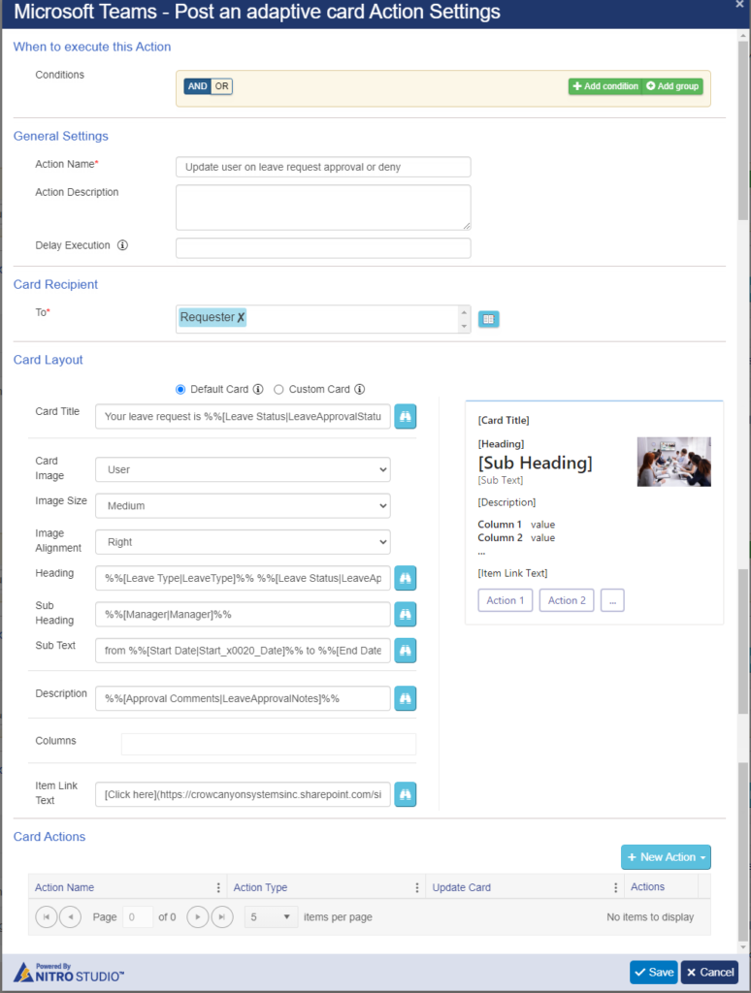Image resolution: width=751 pixels, height=993 pixels.
Task: Open the Image Alignment dropdown
Action: pyautogui.click(x=243, y=541)
